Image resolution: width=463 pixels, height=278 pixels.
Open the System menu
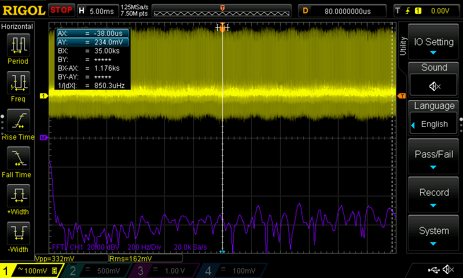coord(434,234)
